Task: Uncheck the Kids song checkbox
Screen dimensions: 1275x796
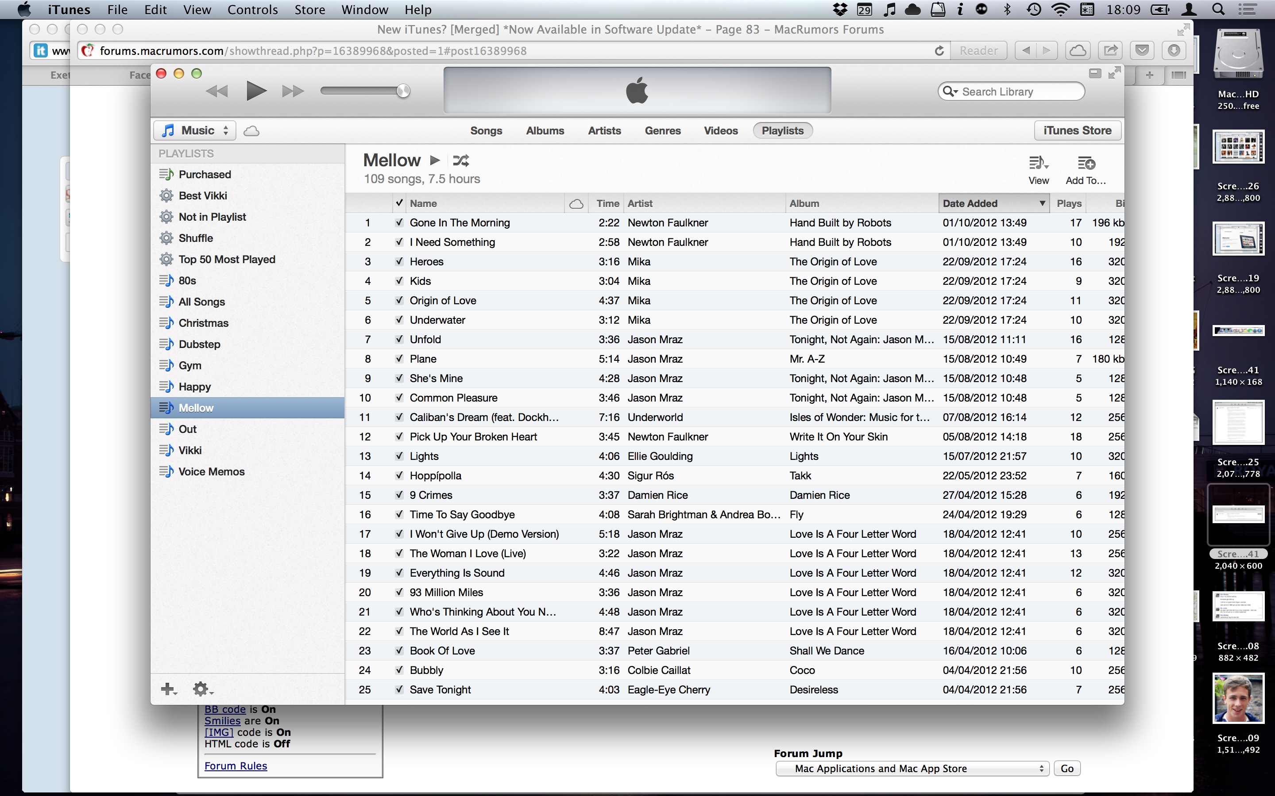Action: (399, 281)
